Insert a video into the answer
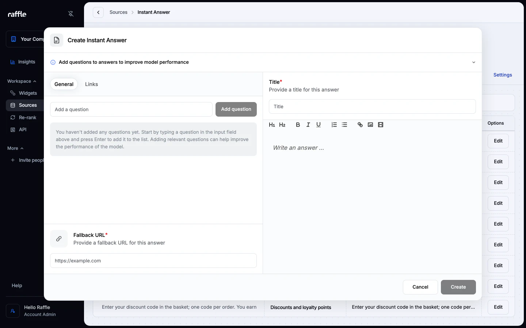Viewport: 526px width, 328px height. pos(381,125)
